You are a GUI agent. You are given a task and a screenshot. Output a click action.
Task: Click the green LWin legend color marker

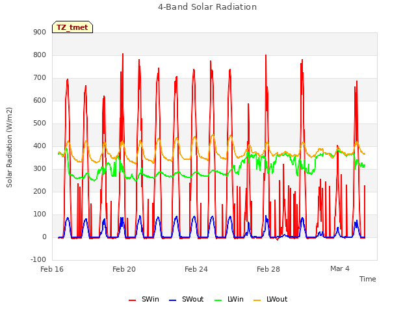[218, 300]
